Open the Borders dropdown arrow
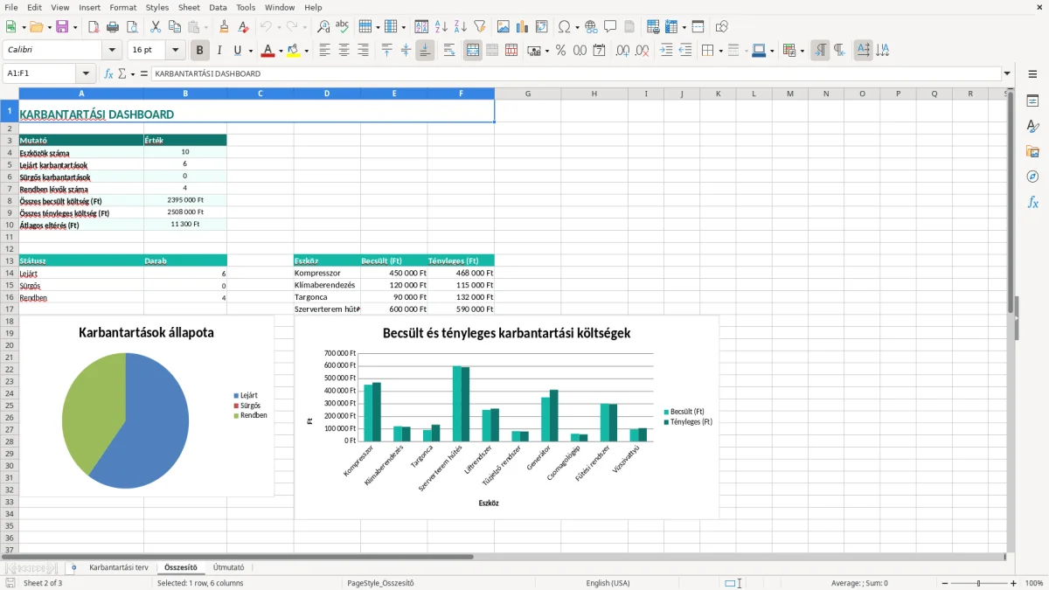Image resolution: width=1049 pixels, height=590 pixels. (x=719, y=51)
